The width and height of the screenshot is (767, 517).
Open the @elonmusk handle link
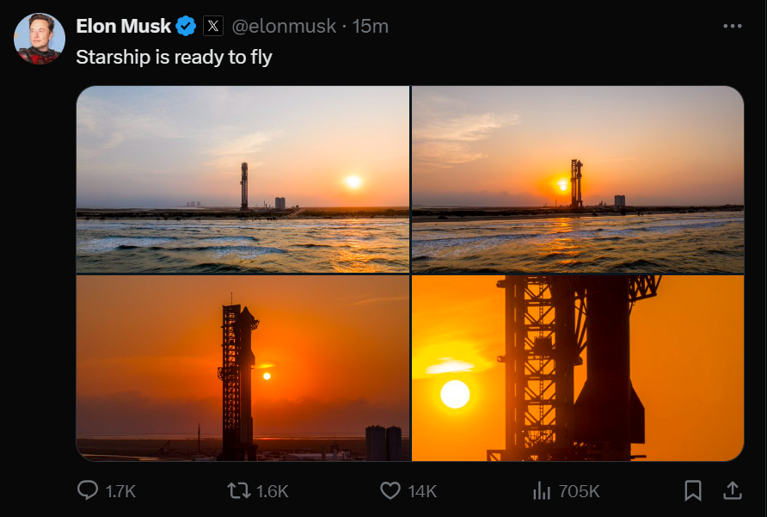(284, 27)
